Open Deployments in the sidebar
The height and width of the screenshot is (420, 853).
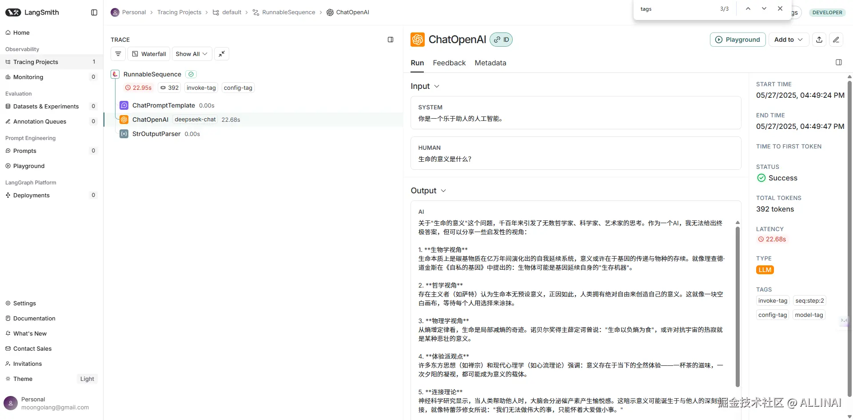point(52,195)
